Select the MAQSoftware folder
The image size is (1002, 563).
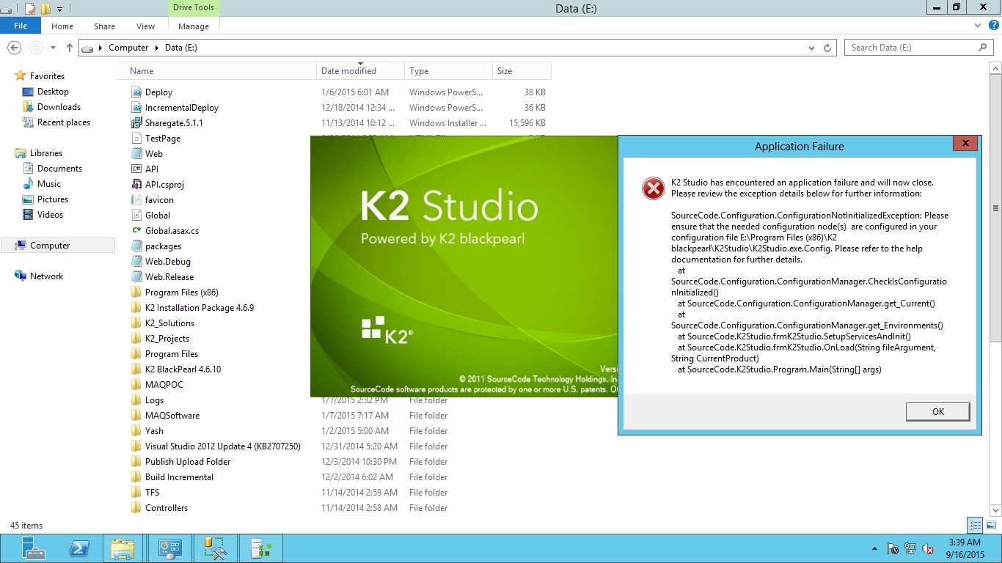click(172, 416)
